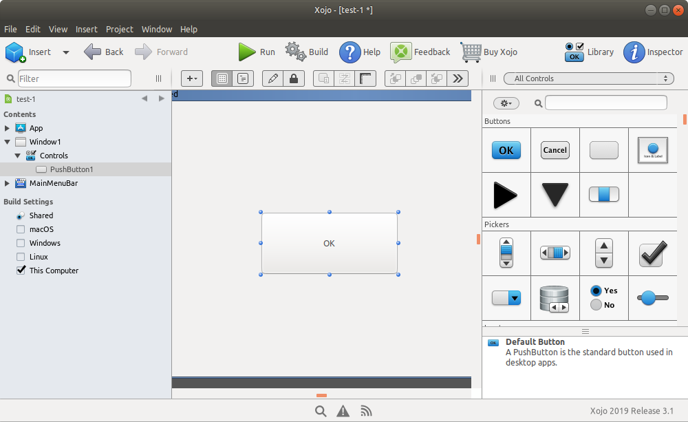Select the Cancel button control
688x422 pixels.
click(555, 150)
